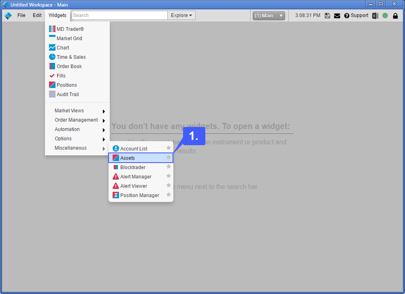
Task: Favorite Blocktrader with its star
Action: pos(168,167)
